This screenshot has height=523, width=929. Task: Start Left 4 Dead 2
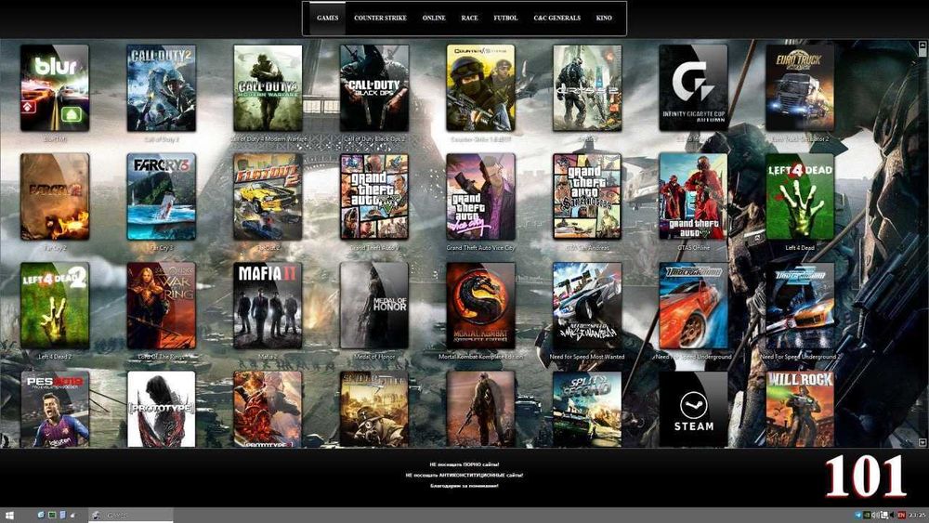[x=55, y=306]
